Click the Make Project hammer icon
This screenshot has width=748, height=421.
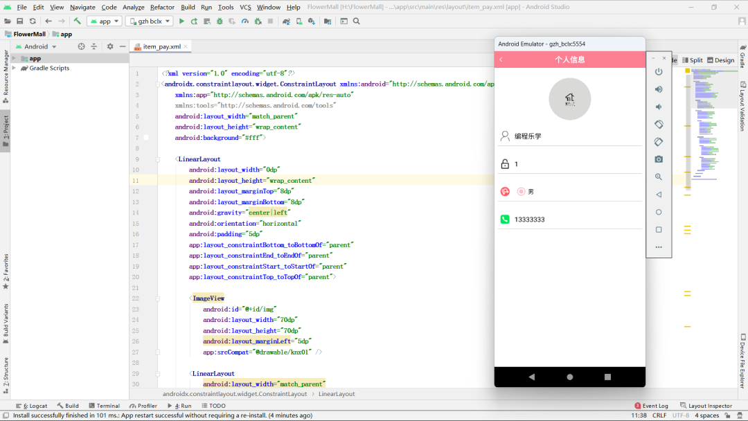78,21
